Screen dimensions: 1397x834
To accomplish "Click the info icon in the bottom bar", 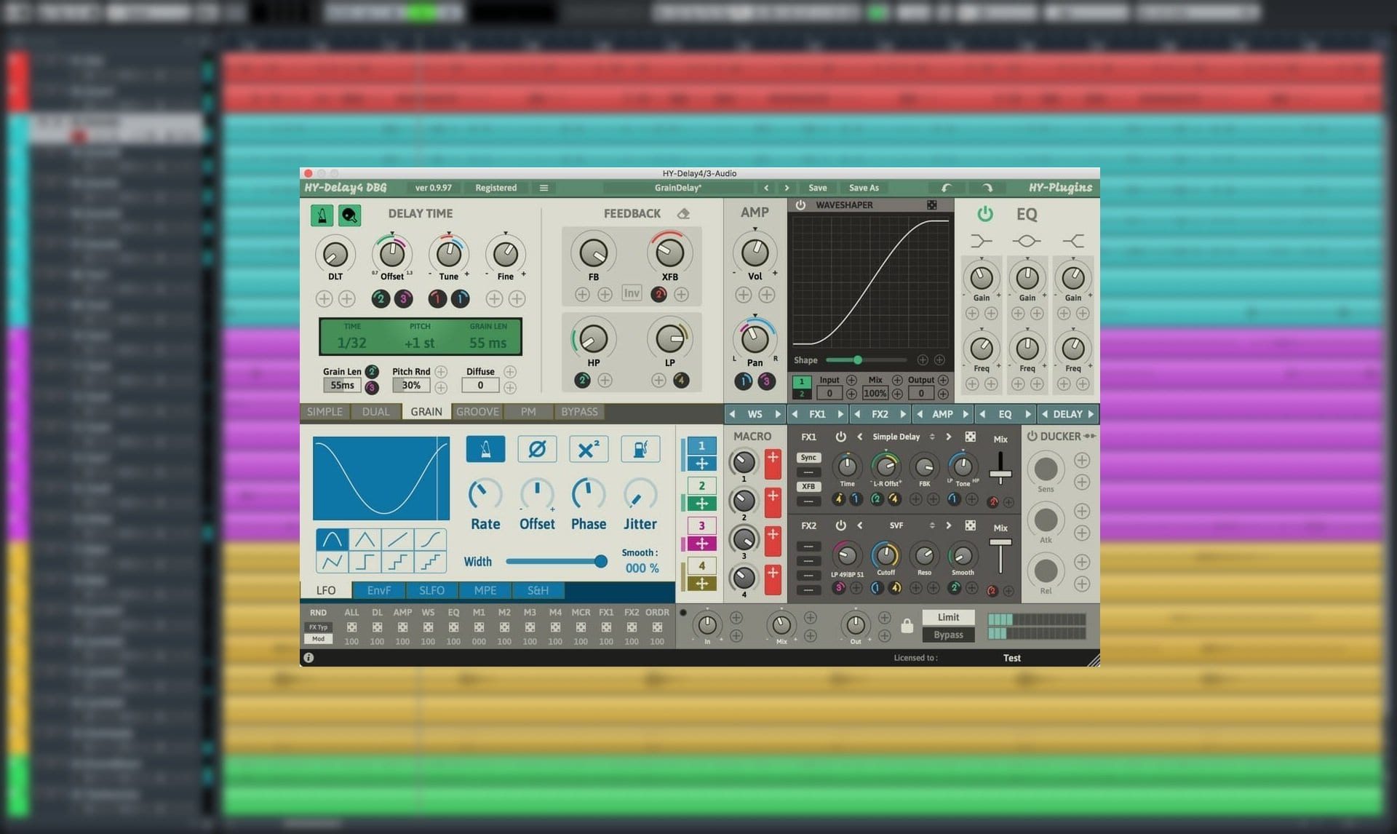I will coord(309,658).
